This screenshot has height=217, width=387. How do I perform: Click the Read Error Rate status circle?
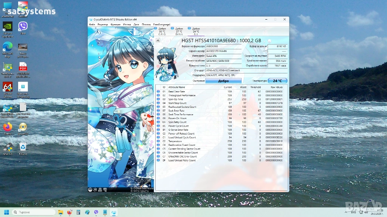(x=158, y=92)
